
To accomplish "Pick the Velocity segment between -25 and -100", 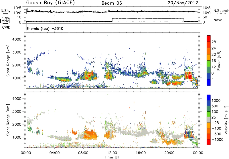I will [x=209, y=125].
